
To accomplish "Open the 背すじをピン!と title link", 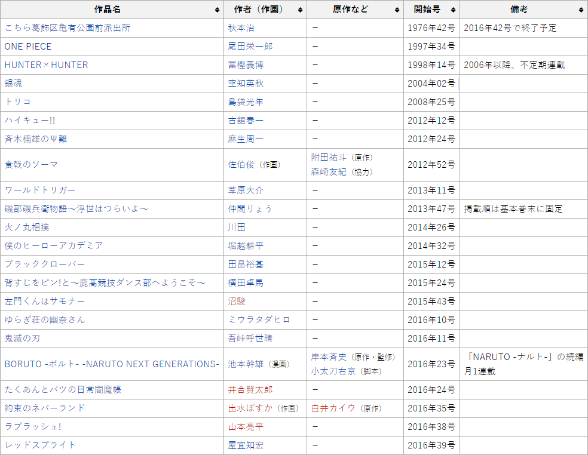I will [105, 283].
